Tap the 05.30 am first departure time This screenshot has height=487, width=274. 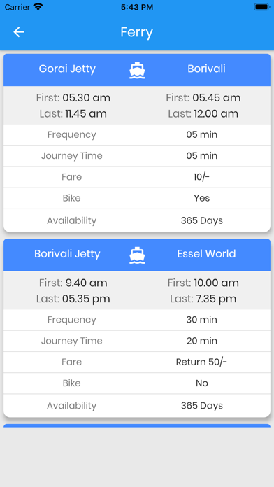[x=86, y=98]
